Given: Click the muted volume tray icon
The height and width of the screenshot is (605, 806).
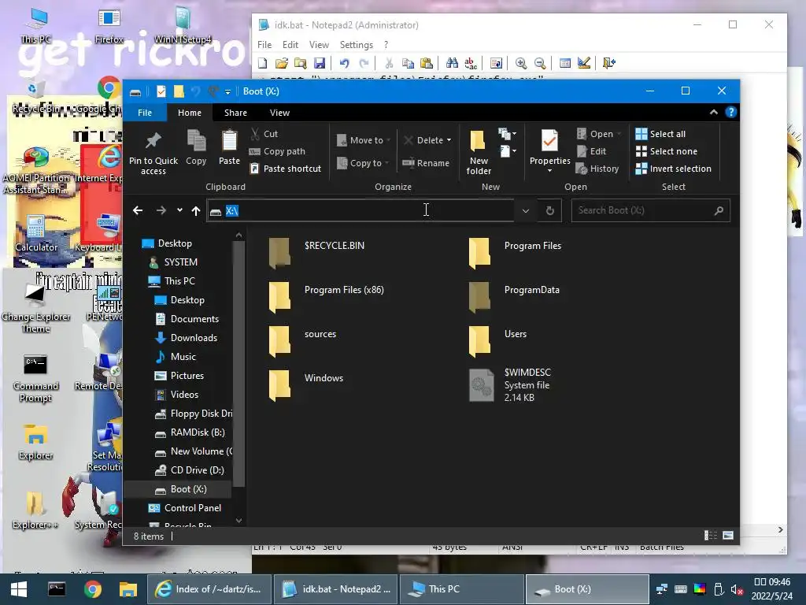Looking at the screenshot, I should tap(737, 589).
